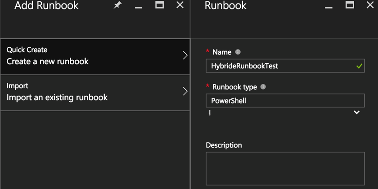Close the Runbook blade
Image resolution: width=378 pixels, height=189 pixels.
[370, 5]
